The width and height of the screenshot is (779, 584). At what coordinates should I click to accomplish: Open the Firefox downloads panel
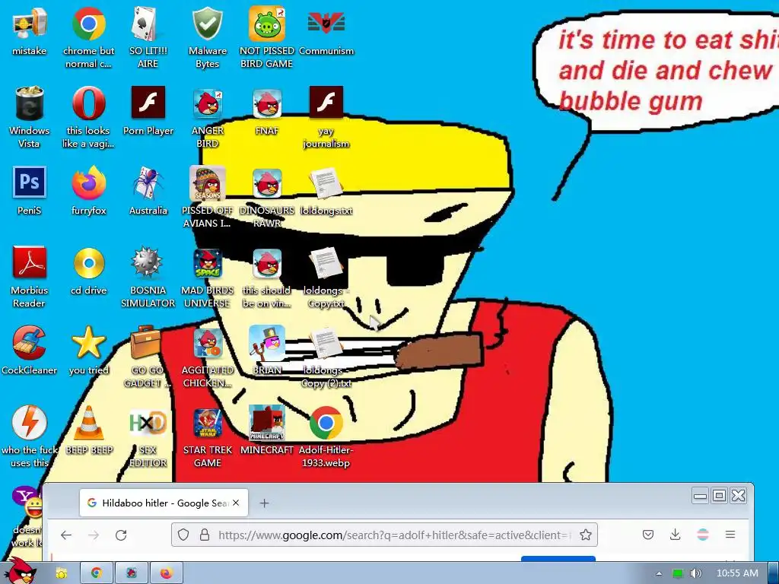(676, 535)
